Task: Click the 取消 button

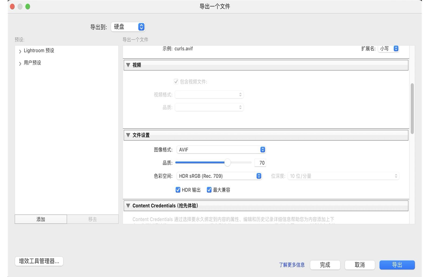Action: tap(360, 265)
